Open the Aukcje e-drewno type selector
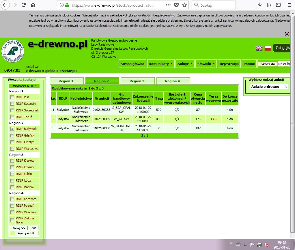The image size is (295, 250). 269,87
